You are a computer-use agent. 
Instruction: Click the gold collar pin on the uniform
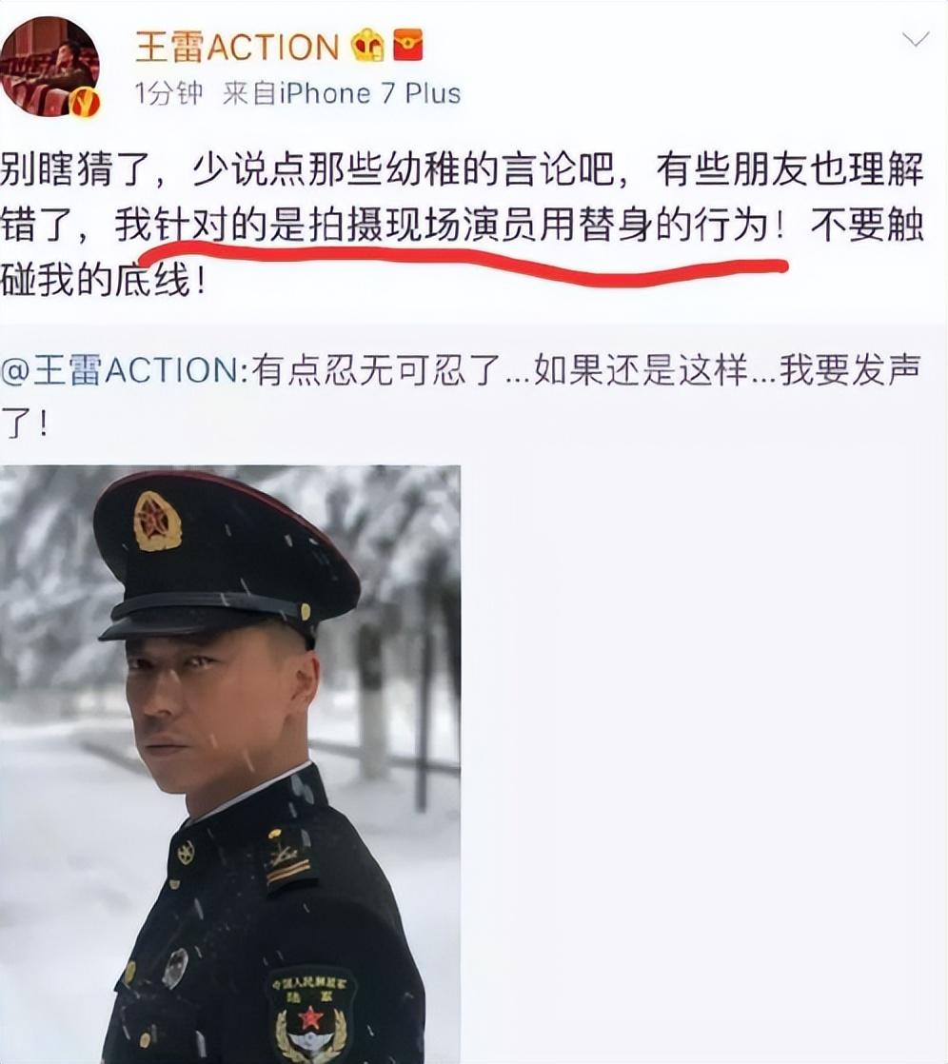[186, 852]
